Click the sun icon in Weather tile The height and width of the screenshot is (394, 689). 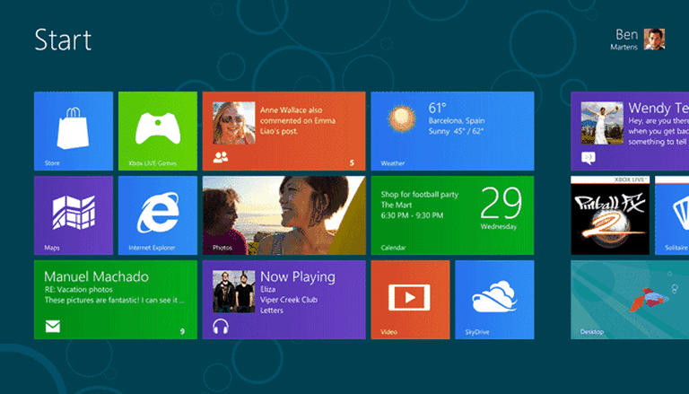pos(402,118)
